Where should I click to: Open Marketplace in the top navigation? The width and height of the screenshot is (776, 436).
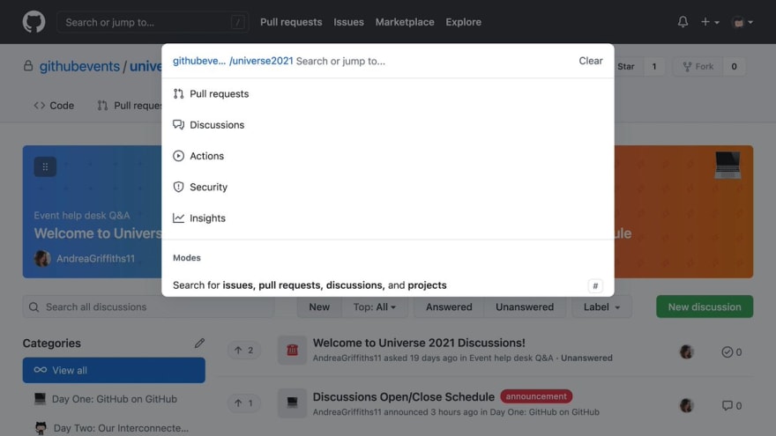point(405,22)
